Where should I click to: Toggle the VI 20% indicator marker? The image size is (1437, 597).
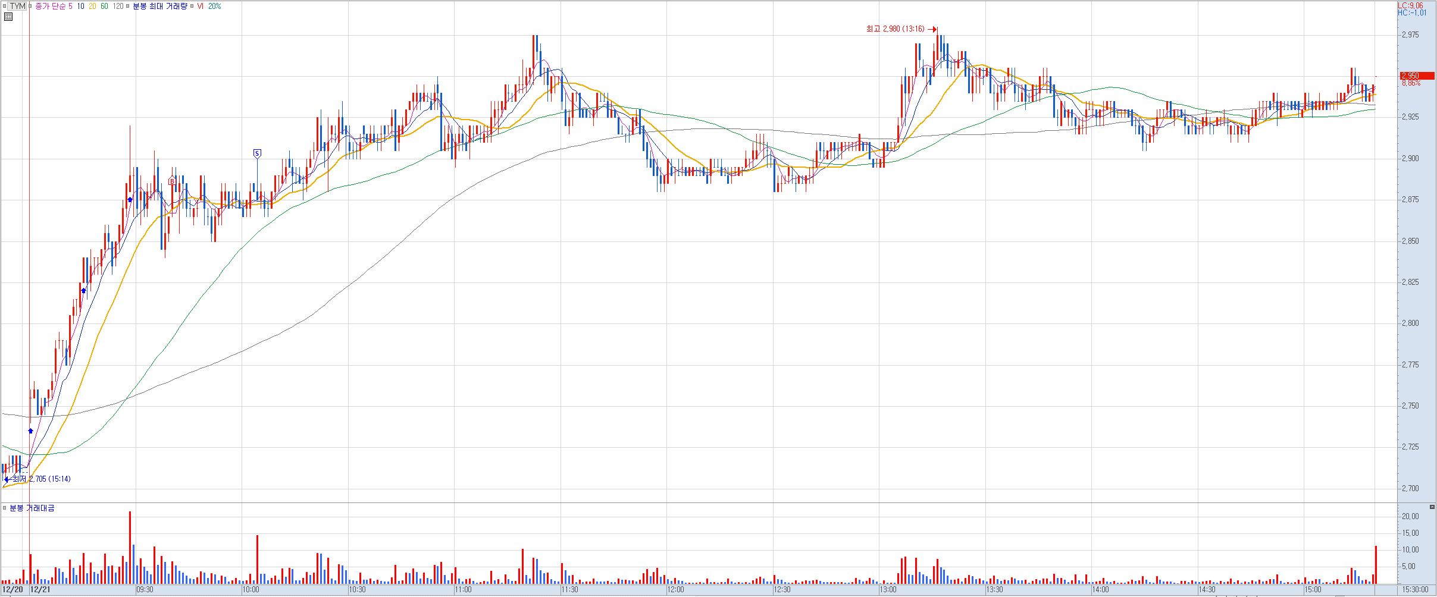coord(192,6)
